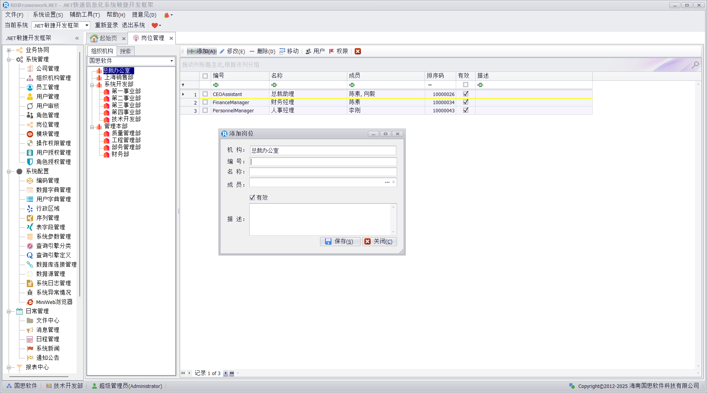
Task: Open the 辅助工具 menu
Action: pos(84,15)
